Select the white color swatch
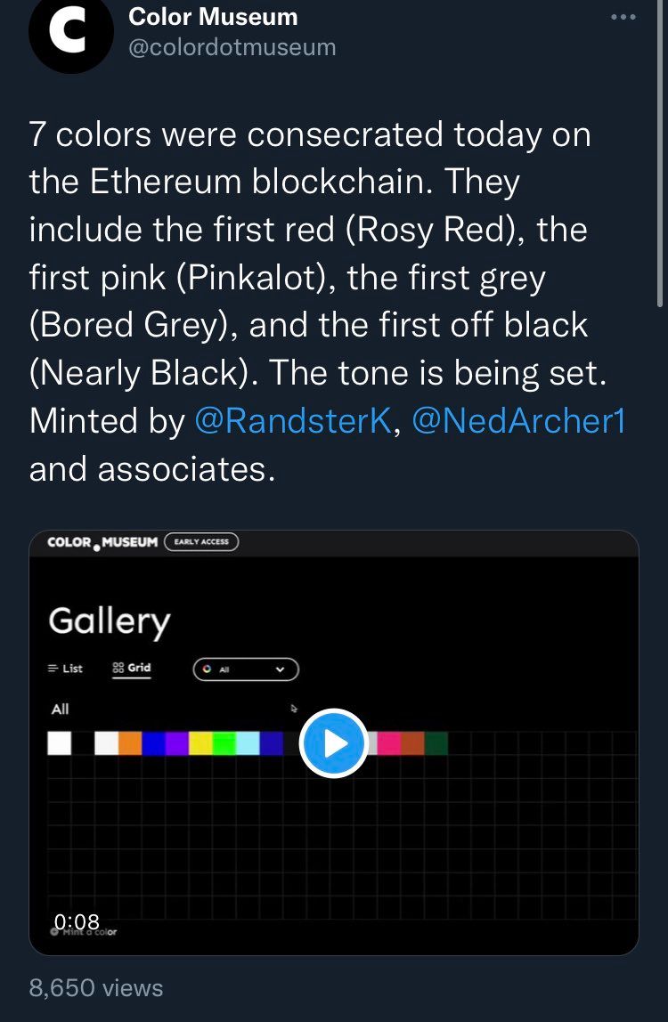The width and height of the screenshot is (668, 1022). [x=60, y=743]
